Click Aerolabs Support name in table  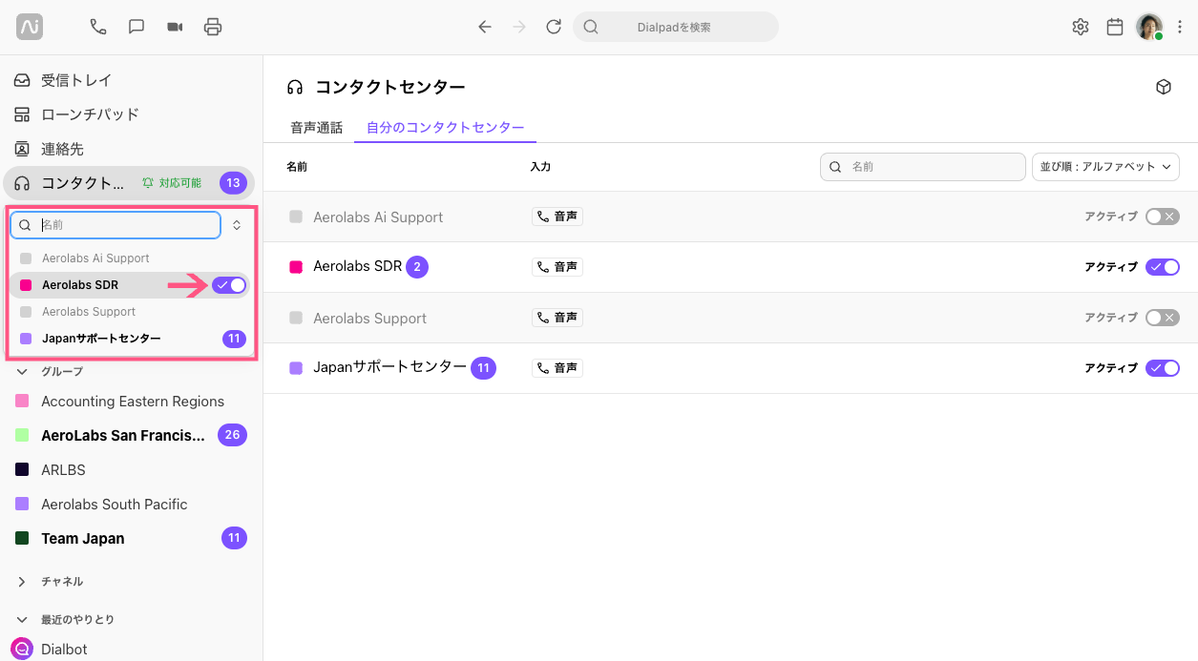tap(369, 319)
